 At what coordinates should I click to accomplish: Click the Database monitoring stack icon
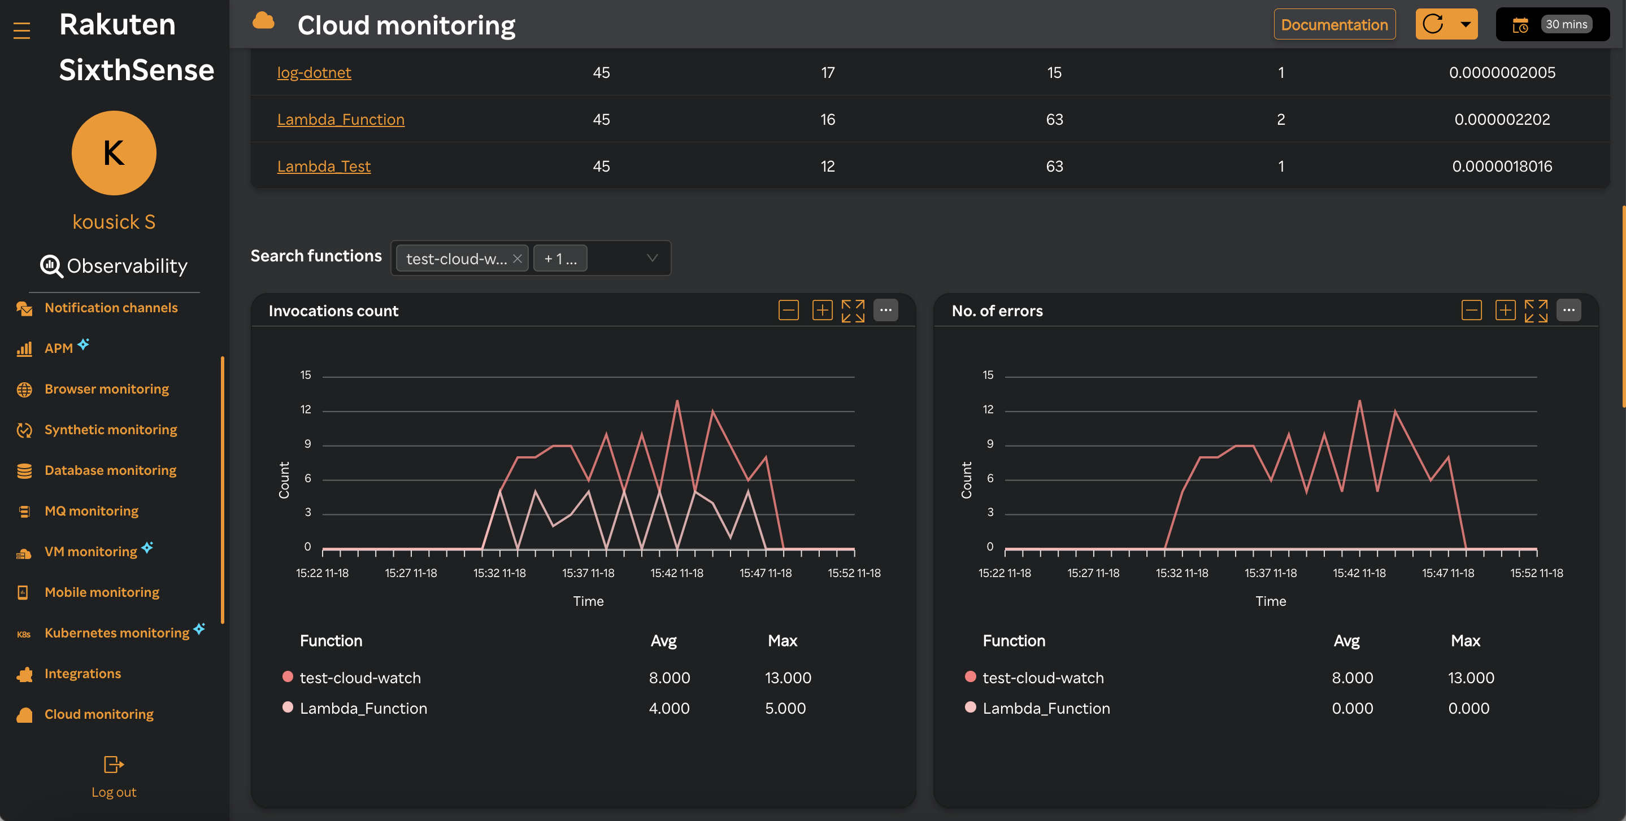(x=25, y=471)
